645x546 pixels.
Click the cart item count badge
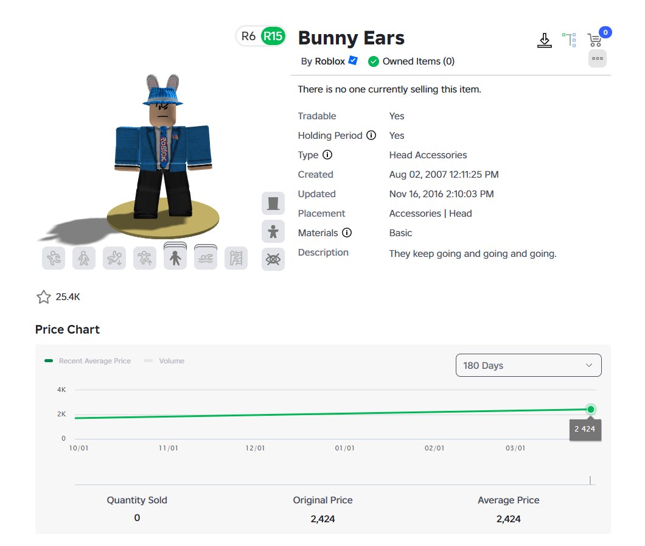point(605,32)
